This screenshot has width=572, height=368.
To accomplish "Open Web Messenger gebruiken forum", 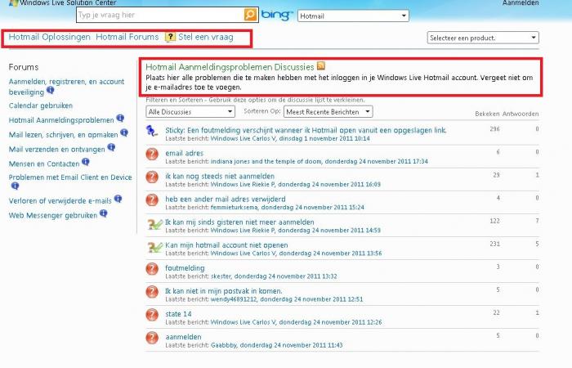I will point(53,215).
